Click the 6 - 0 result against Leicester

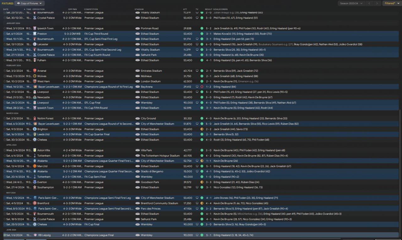click(209, 44)
